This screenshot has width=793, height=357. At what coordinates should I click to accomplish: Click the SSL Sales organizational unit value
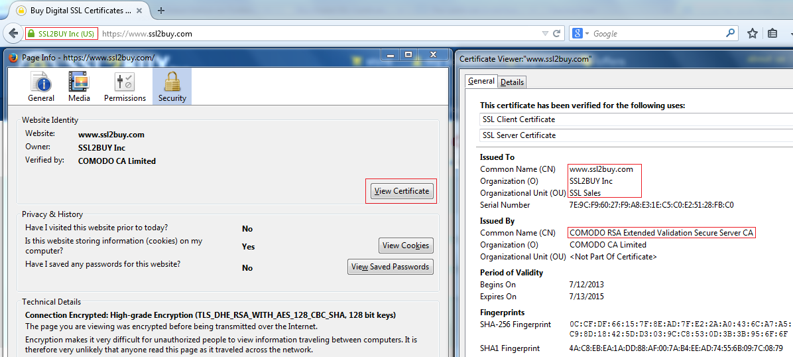pyautogui.click(x=585, y=193)
